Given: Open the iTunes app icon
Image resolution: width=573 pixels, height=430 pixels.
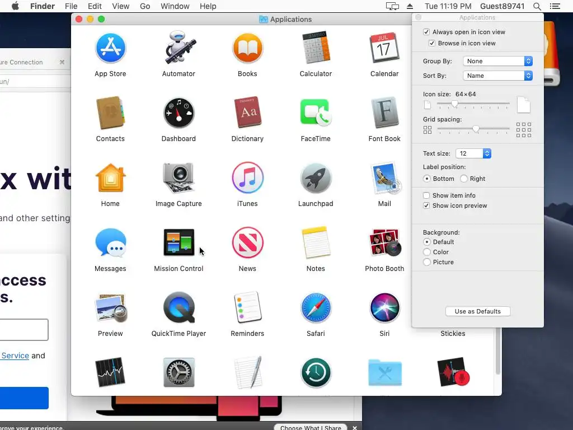Looking at the screenshot, I should coord(247,177).
